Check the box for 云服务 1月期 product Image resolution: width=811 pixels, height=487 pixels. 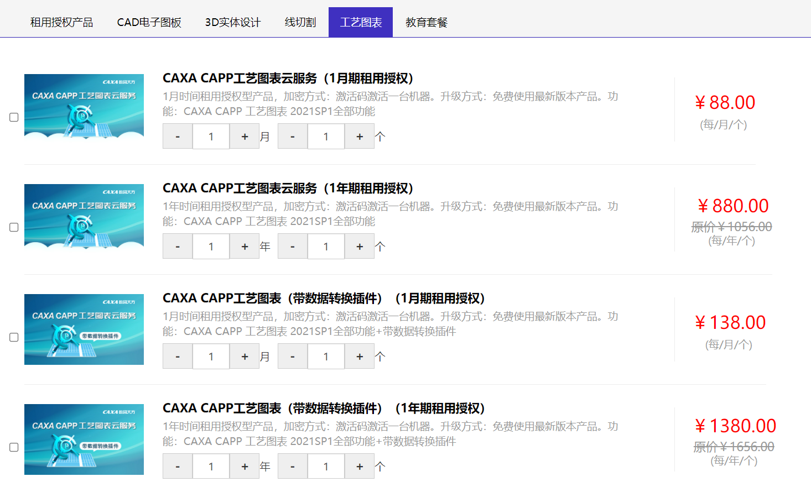click(x=14, y=117)
